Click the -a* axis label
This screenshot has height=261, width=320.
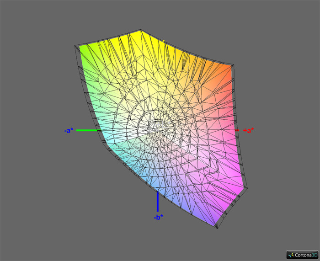tap(69, 130)
